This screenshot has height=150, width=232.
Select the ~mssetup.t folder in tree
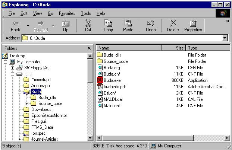click(41, 80)
